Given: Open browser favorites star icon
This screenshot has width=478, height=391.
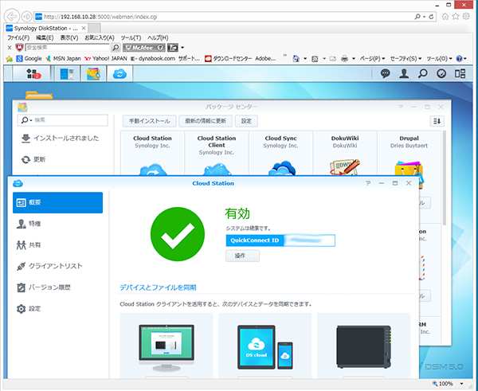Looking at the screenshot, I should click(x=456, y=17).
